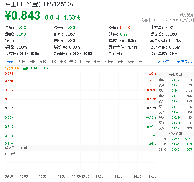This screenshot has width=194, height=182.
Task: Open the 1分 interval chart
Action: tap(140, 62)
